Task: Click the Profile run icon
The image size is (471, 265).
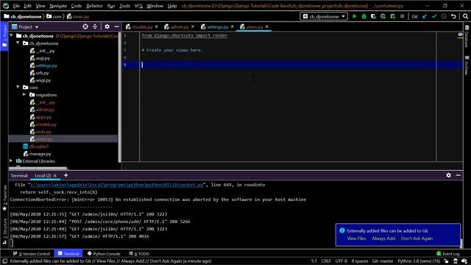Action: [x=383, y=16]
